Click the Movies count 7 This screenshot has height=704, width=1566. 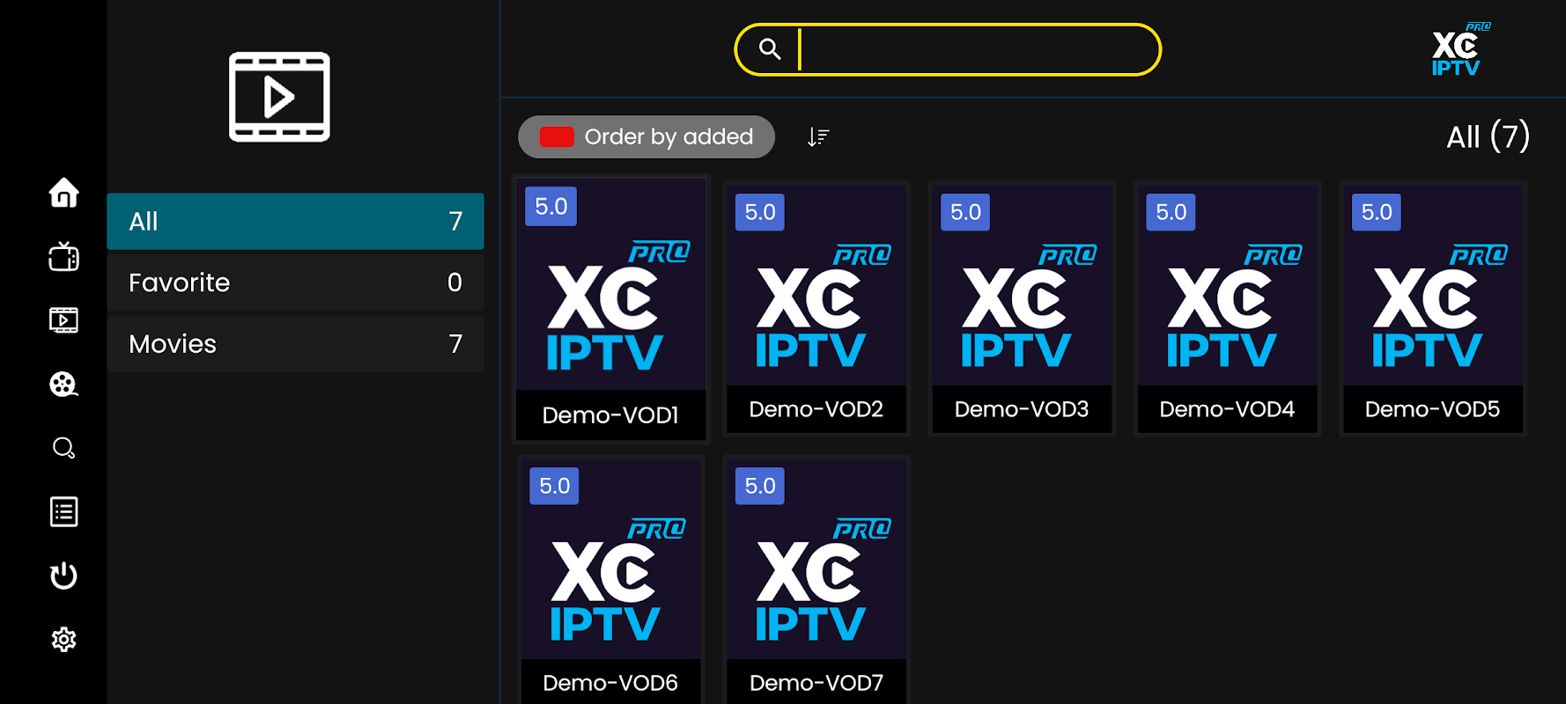coord(455,344)
